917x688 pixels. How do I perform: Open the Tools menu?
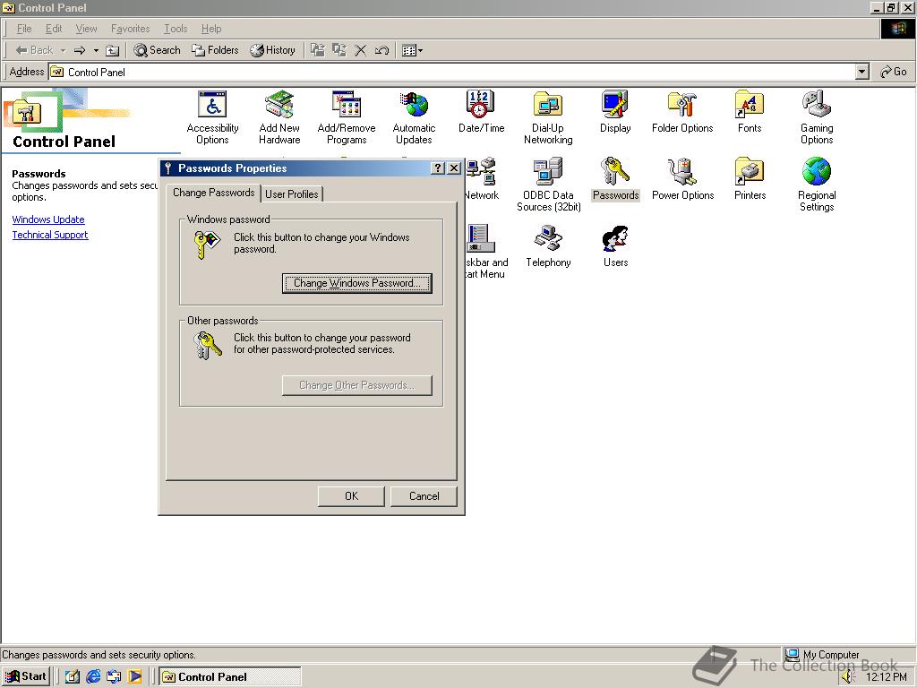(x=176, y=29)
